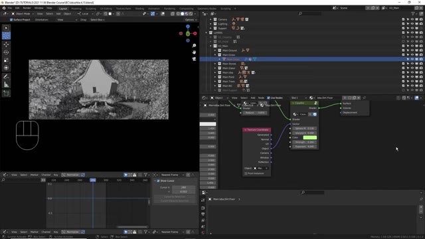This screenshot has height=239, width=425.
Task: Select the Annotate pencil tool
Action: pyautogui.click(x=6, y=77)
